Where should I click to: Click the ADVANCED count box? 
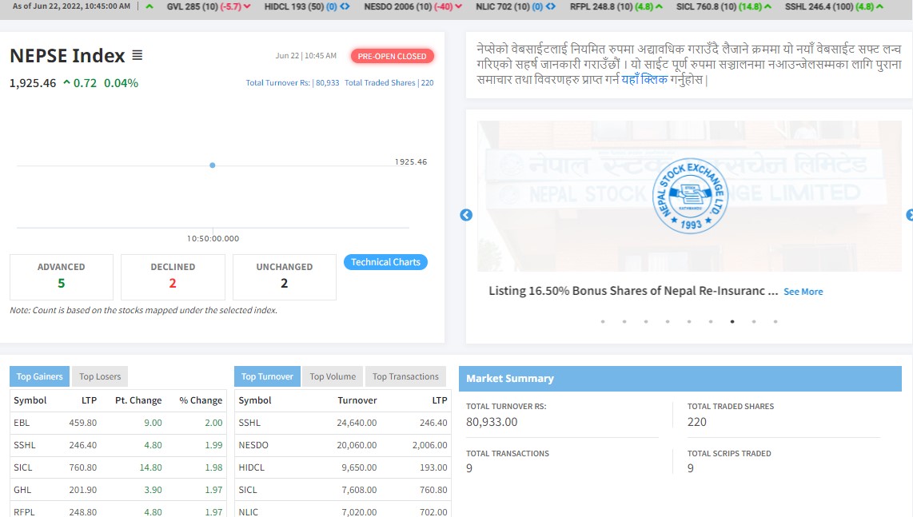coord(61,277)
